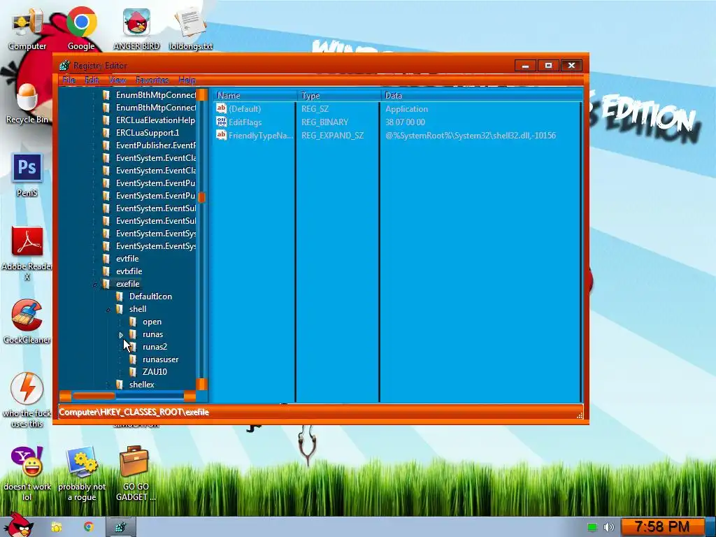
Task: Select the FriendlyTypeNa... value icon
Action: tap(221, 135)
